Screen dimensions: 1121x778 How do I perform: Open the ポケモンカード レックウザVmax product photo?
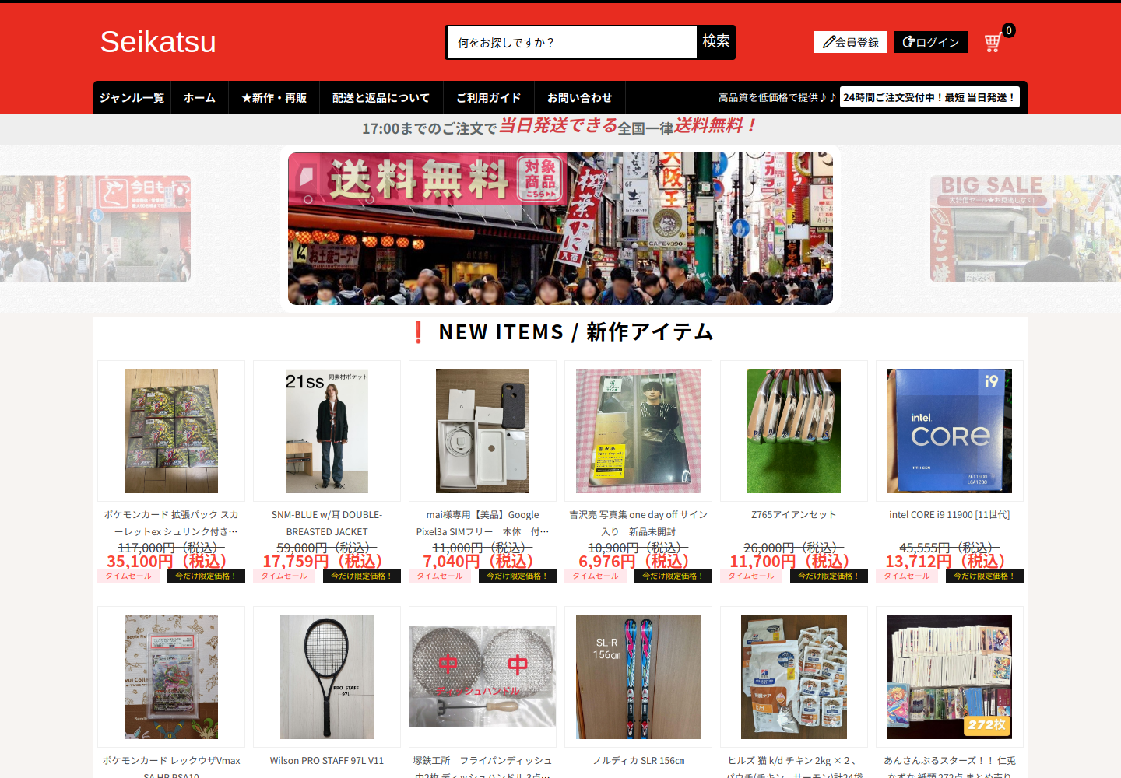tap(171, 677)
